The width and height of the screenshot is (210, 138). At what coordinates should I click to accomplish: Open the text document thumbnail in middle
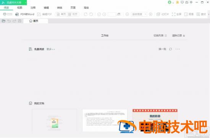[x=105, y=120]
